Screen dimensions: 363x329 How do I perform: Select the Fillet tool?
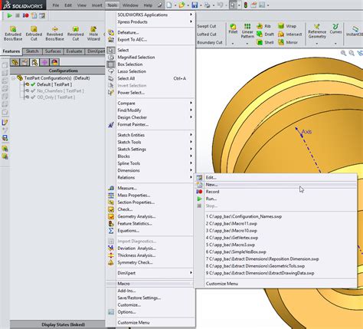coord(233,28)
